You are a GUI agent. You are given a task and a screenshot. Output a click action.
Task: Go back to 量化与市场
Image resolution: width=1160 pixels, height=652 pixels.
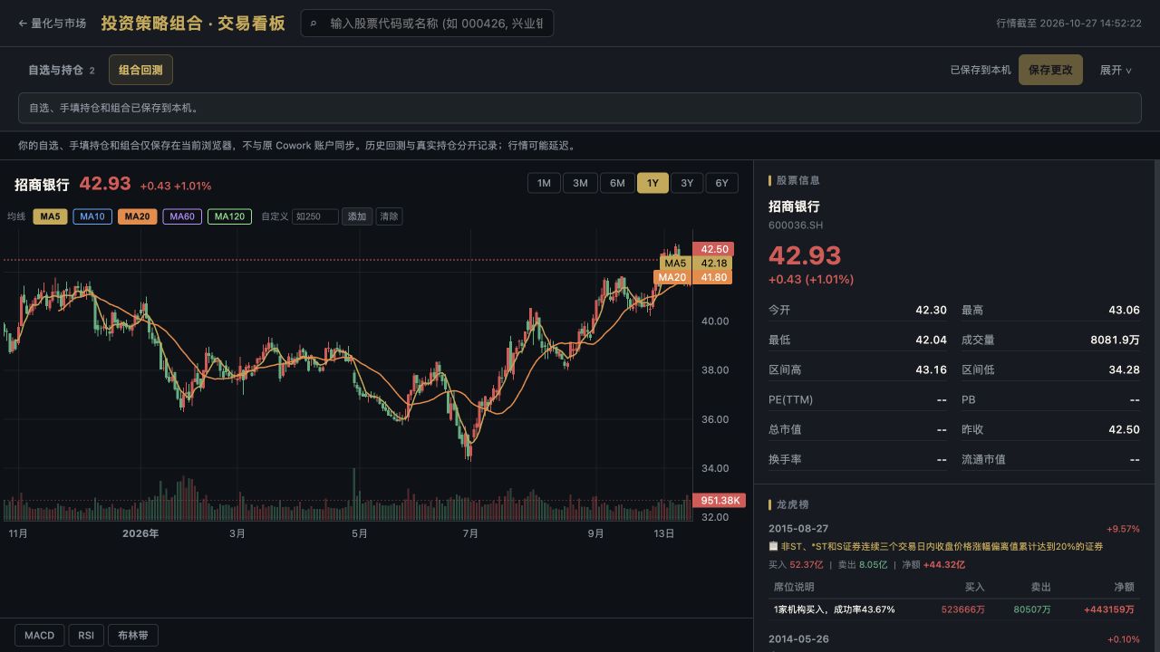[x=52, y=24]
